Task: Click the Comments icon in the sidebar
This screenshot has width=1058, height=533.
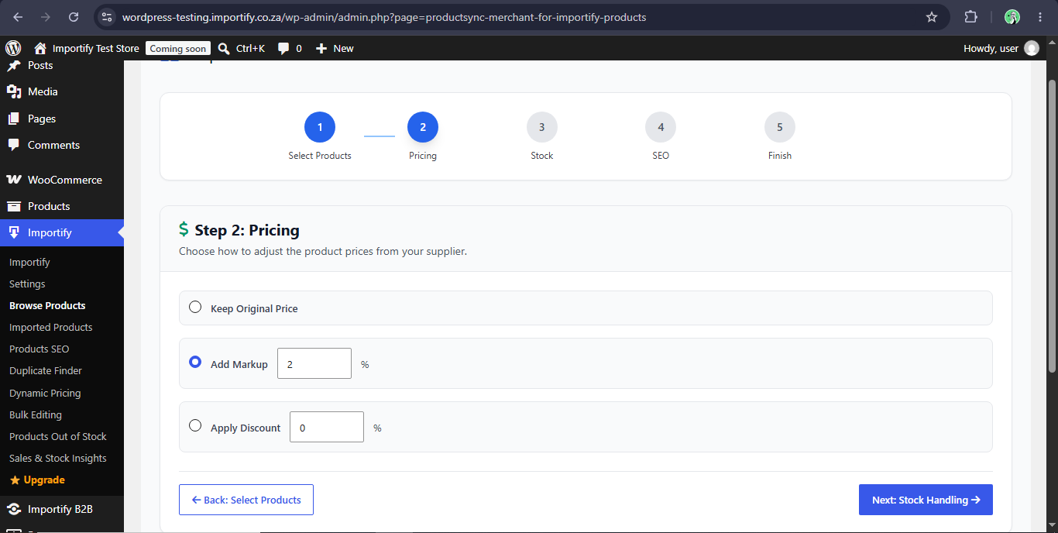Action: pyautogui.click(x=13, y=145)
